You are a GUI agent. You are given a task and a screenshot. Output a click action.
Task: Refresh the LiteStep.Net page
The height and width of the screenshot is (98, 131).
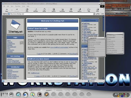click(x=36, y=10)
